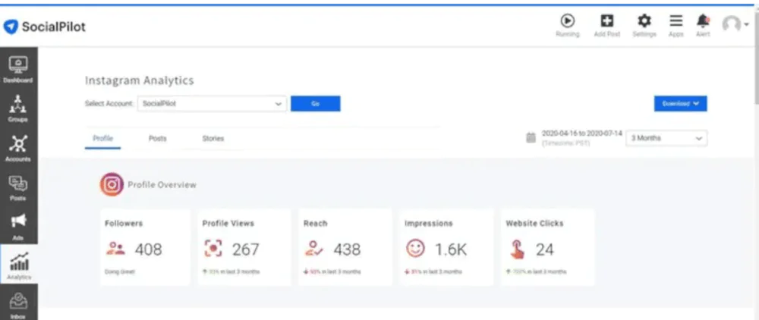Image resolution: width=759 pixels, height=320 pixels.
Task: Open the user profile avatar menu
Action: point(735,24)
